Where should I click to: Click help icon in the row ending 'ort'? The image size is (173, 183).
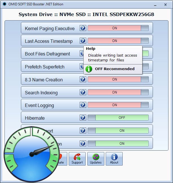(x=83, y=130)
